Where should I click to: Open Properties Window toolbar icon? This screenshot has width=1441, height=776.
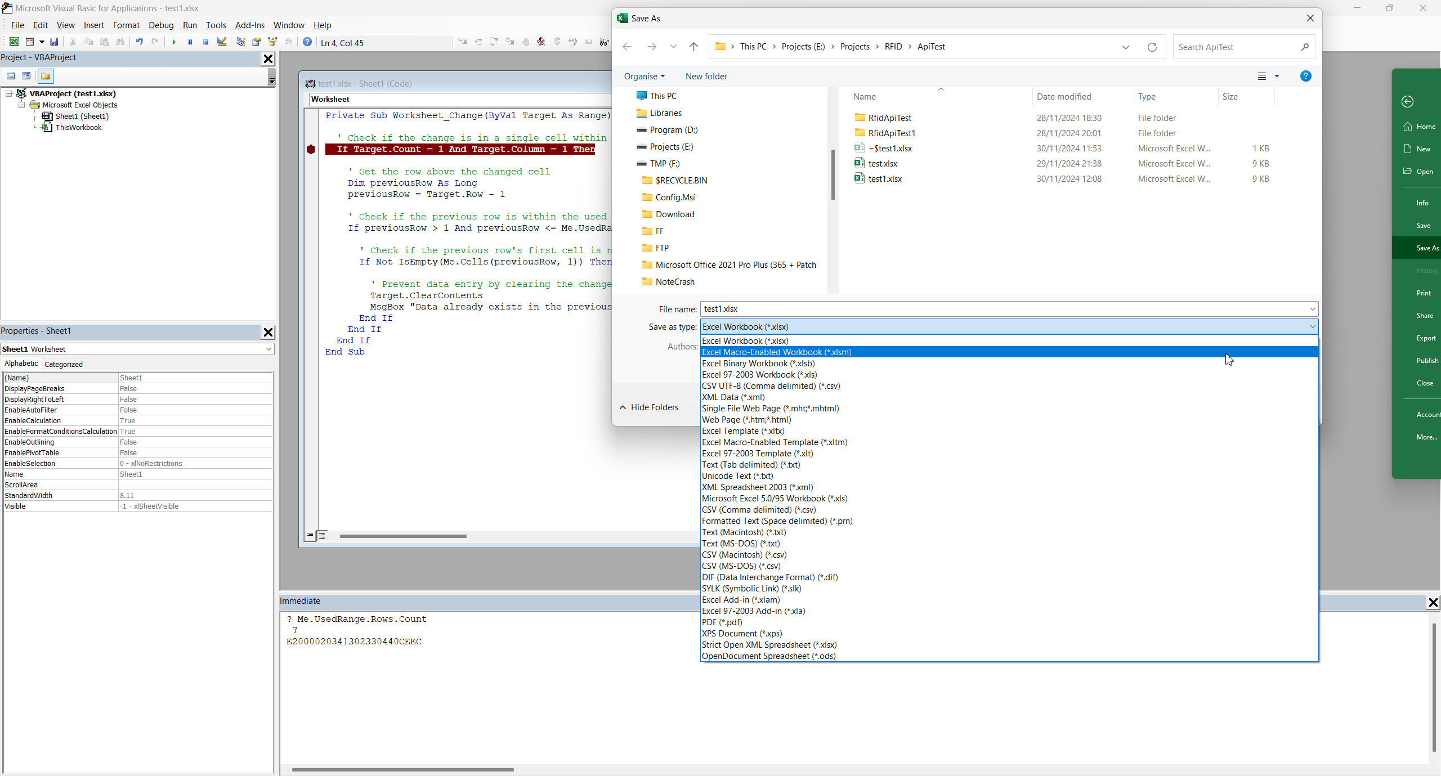click(x=257, y=42)
